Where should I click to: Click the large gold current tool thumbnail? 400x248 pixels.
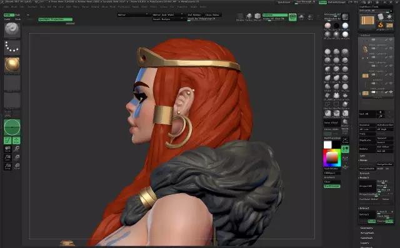click(x=367, y=20)
